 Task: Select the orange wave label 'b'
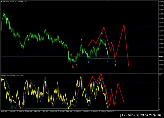tap(73, 67)
